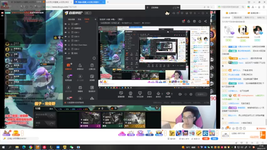Screen dimensions: 267x150
Task: Click the 麦克风 microphone icon
Action: coord(158,93)
